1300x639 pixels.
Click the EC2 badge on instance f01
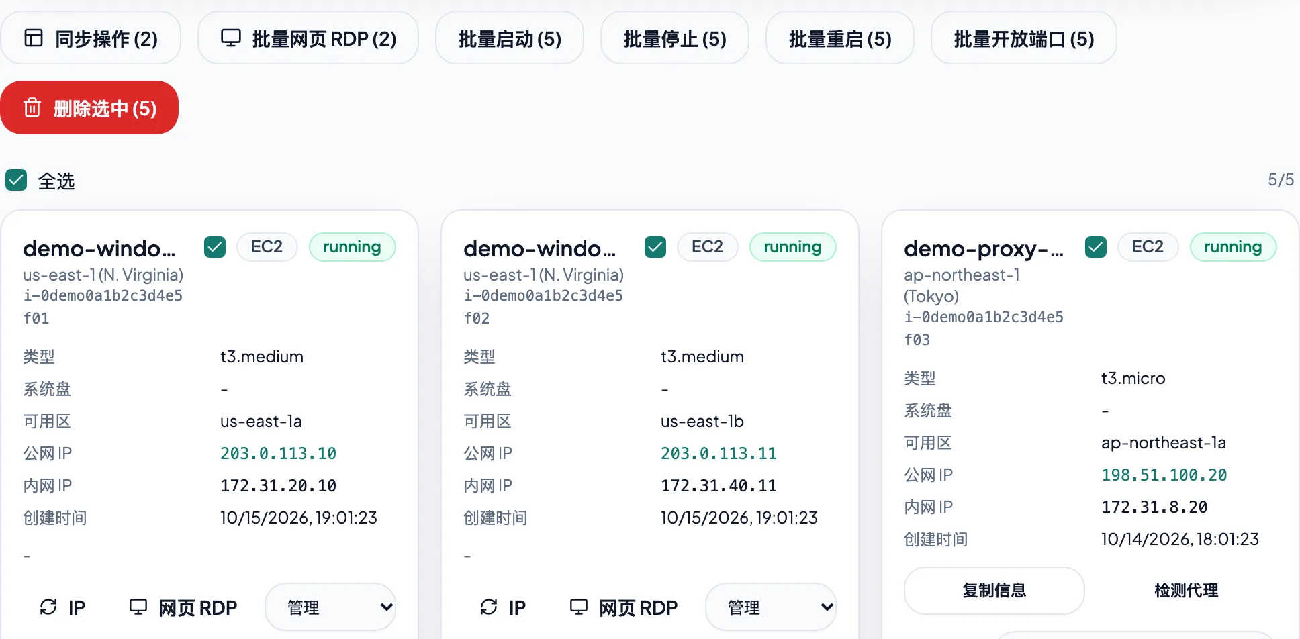pos(267,247)
